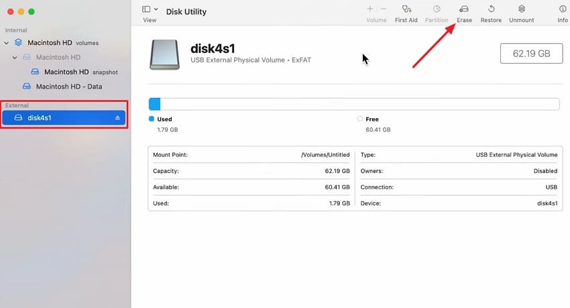Click the /Volumes/Untitled mount point value

(x=325, y=154)
